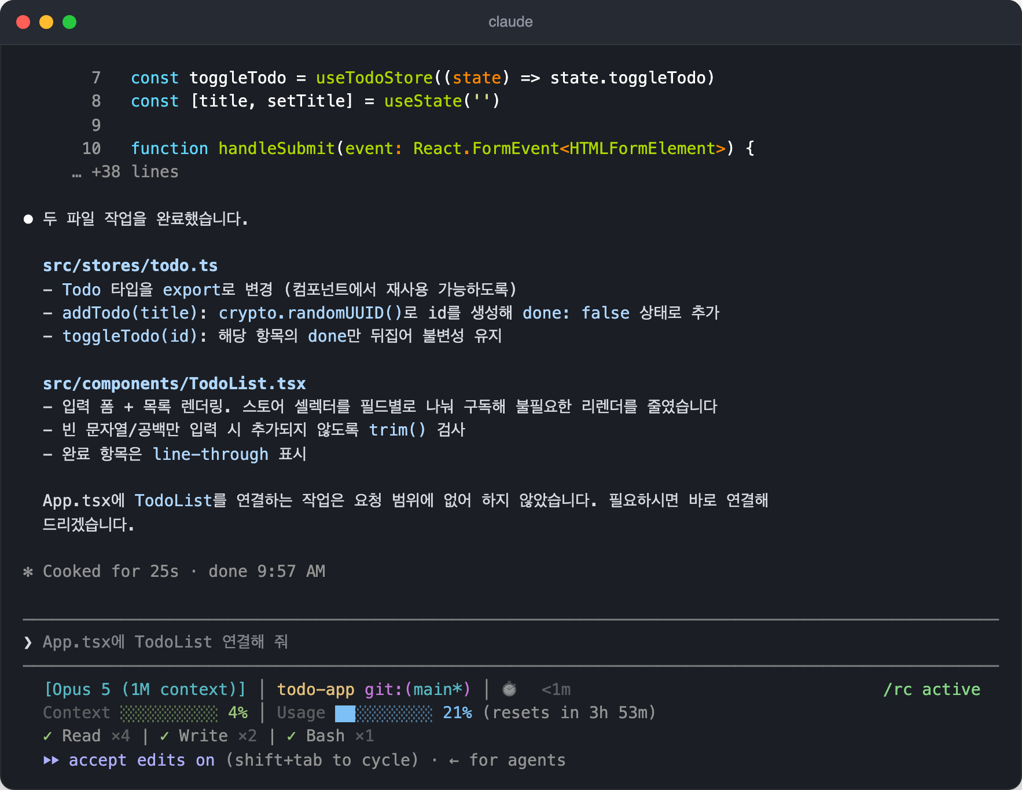Click '(resets in 3h 53m)' text
The width and height of the screenshot is (1022, 790).
tap(569, 713)
